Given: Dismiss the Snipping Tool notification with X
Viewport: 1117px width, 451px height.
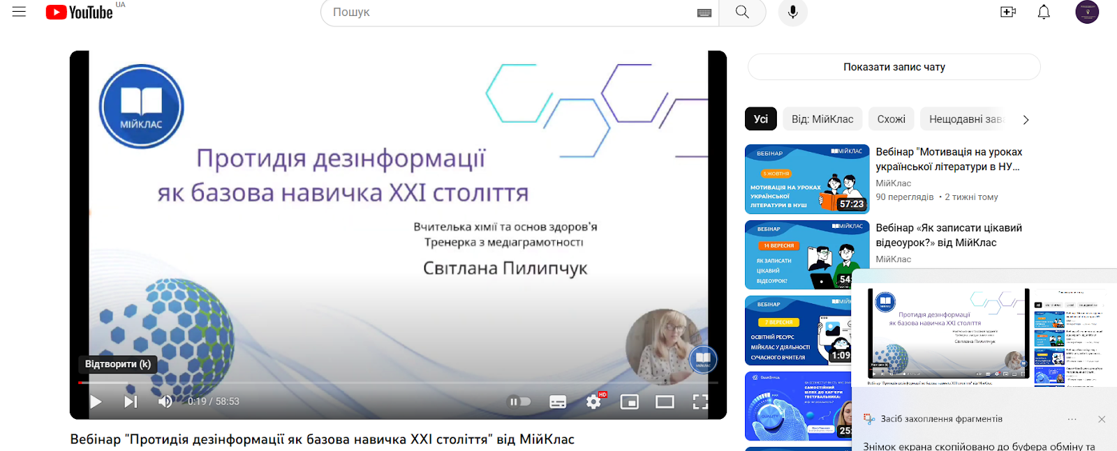Looking at the screenshot, I should (x=1102, y=419).
